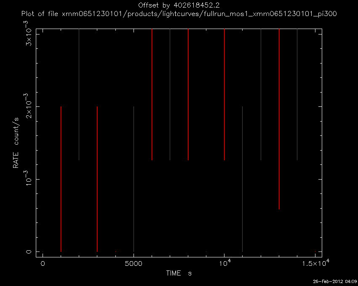Screen dimensions: 358x286
Task: Click the 'RATE count/s' y-axis label
Action: point(16,143)
